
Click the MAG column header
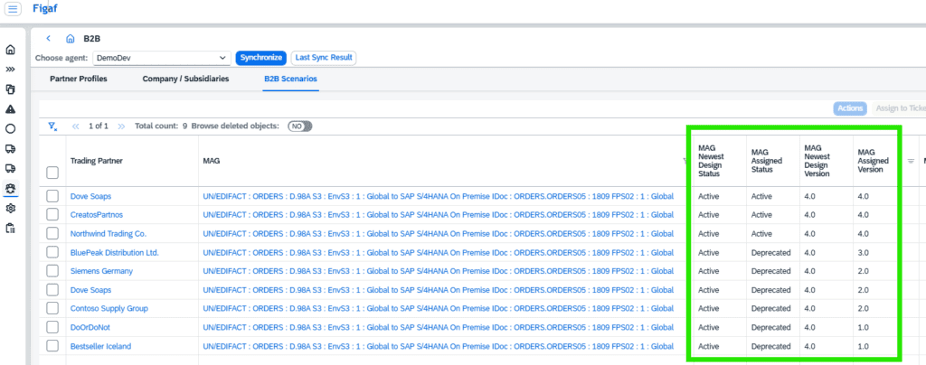pyautogui.click(x=212, y=161)
